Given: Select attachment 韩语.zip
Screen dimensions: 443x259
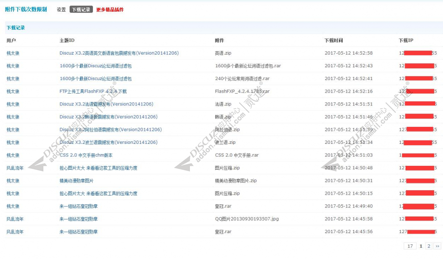Looking at the screenshot, I should click(x=223, y=117).
